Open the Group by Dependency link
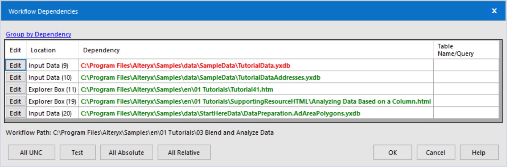The width and height of the screenshot is (507, 167). (38, 34)
